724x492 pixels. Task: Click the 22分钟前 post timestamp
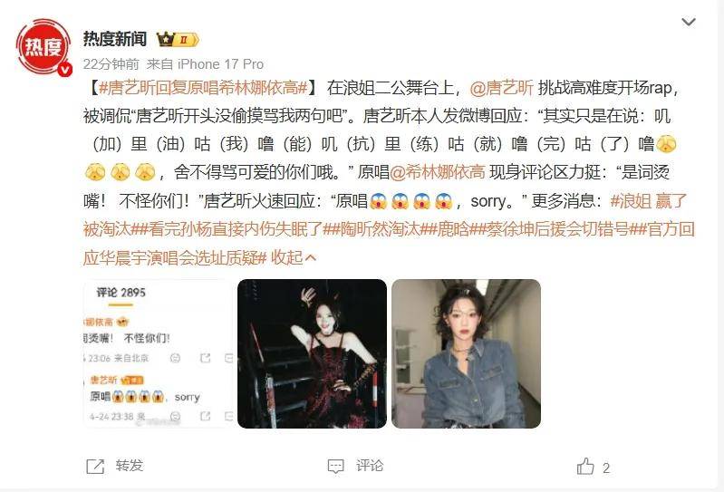(x=111, y=64)
